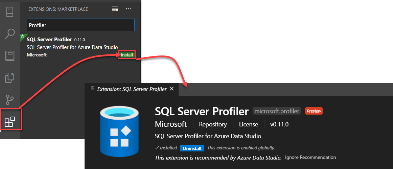Viewport: 393px width, 169px height.
Task: Open the Source Control view
Action: pyautogui.click(x=10, y=100)
